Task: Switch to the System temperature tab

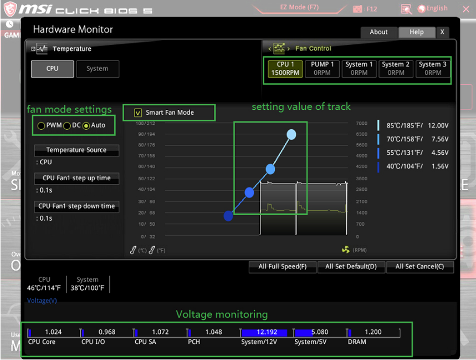Action: point(98,69)
